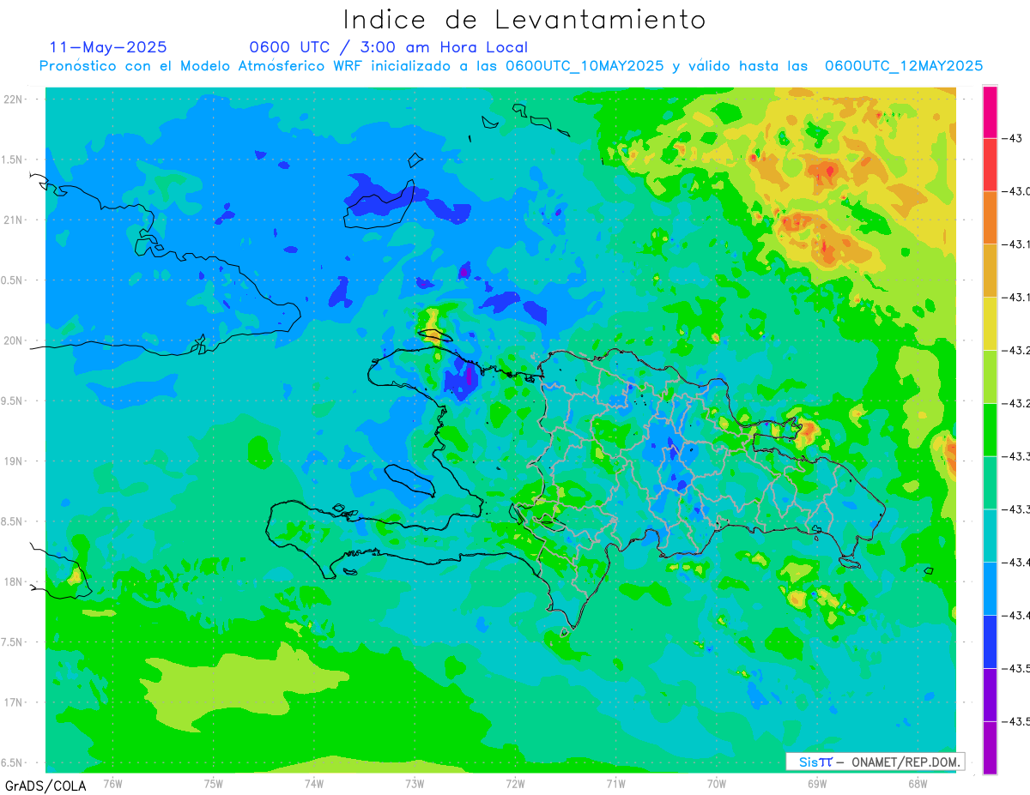Viewport: 1030px width, 795px height.
Task: Click the '69W' longitude label
Action: click(817, 784)
